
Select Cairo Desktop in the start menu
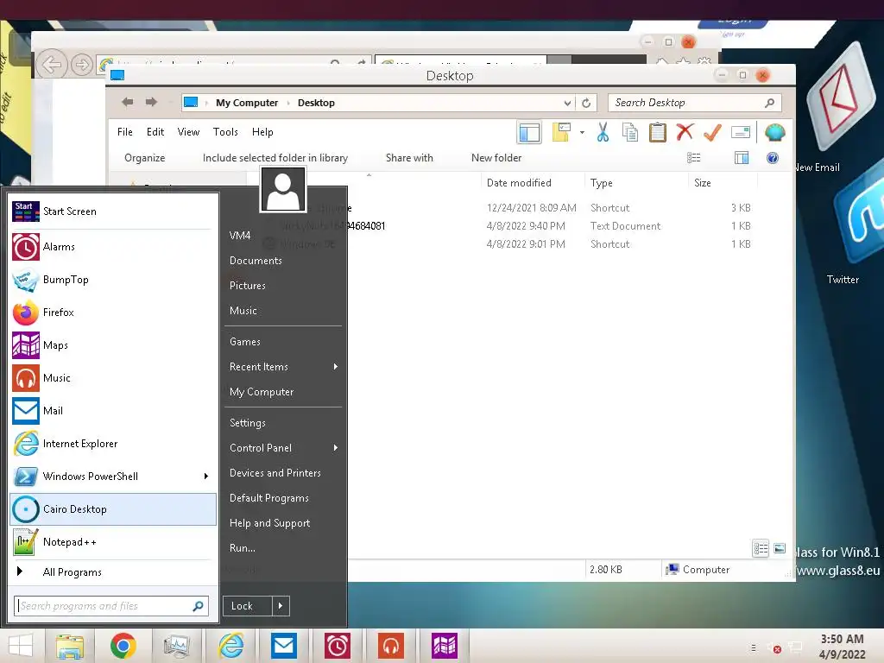pyautogui.click(x=113, y=509)
